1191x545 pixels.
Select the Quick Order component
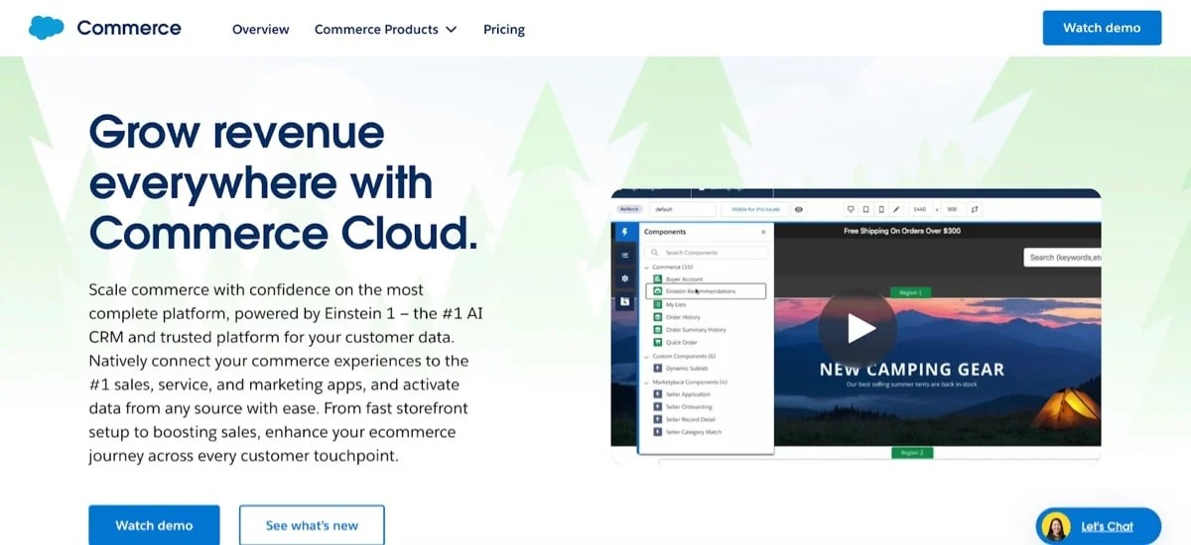[677, 342]
